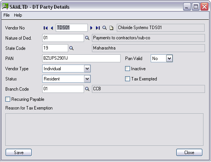Open Branch Code finder
The width and height of the screenshot is (211, 162).
tap(87, 89)
